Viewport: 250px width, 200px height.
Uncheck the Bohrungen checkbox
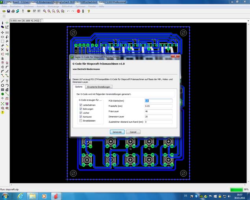[81, 109]
